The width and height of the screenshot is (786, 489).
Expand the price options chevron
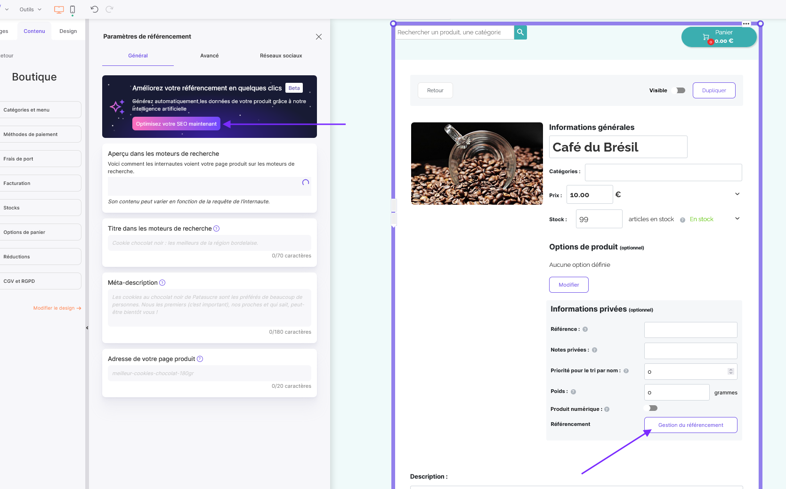coord(737,194)
